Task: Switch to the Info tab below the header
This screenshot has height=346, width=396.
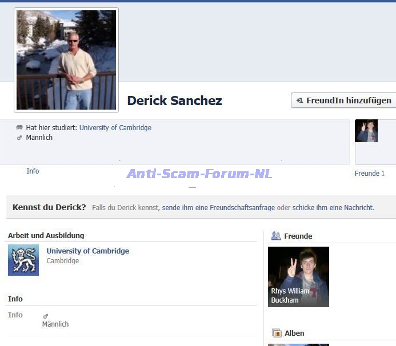Action: coord(33,171)
